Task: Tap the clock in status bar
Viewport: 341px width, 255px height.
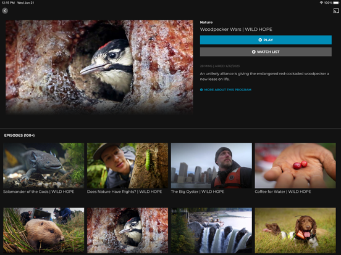Action: (8, 2)
